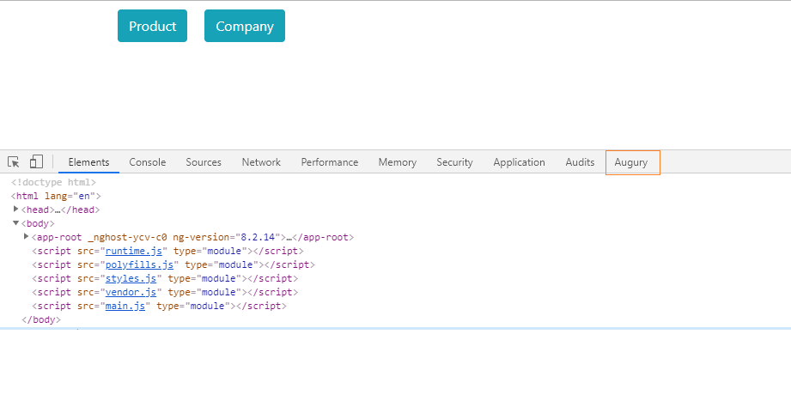Open the vendor.js script link
This screenshot has height=395, width=791.
coord(125,292)
